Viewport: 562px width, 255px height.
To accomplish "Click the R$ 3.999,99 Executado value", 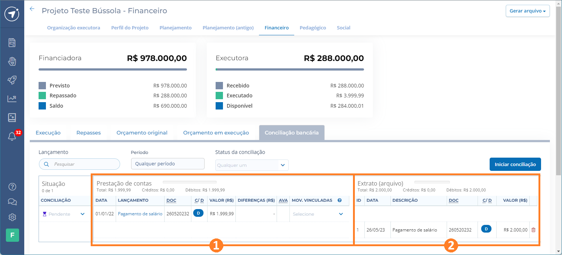I will tap(350, 96).
